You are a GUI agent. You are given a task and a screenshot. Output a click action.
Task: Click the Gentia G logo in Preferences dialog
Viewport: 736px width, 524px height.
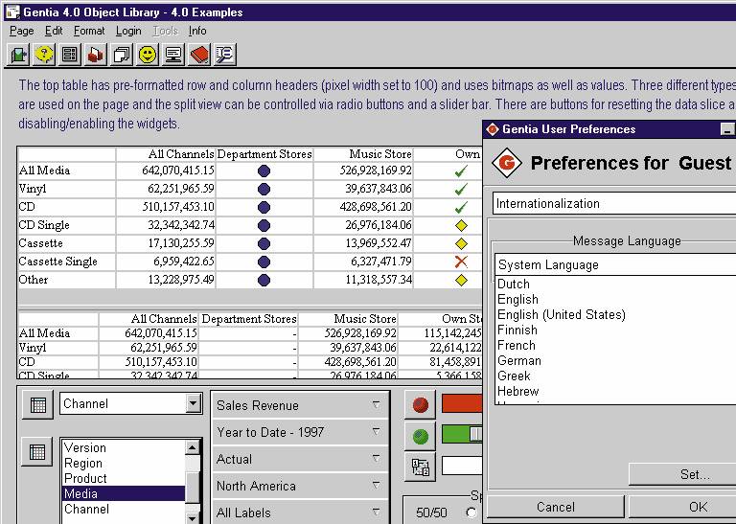pos(507,163)
